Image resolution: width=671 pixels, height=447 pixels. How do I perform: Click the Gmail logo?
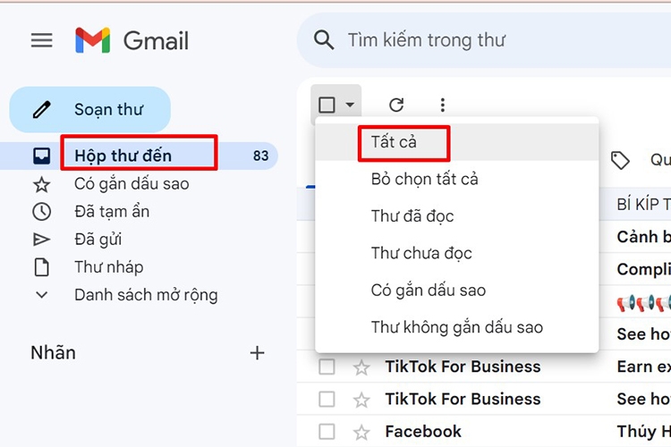coord(132,40)
